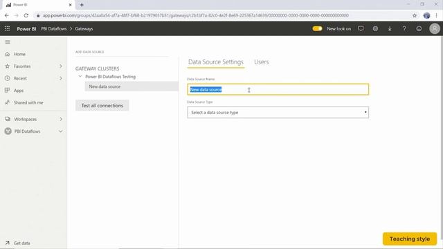Open Shared with me
The image size is (443, 249).
point(28,102)
